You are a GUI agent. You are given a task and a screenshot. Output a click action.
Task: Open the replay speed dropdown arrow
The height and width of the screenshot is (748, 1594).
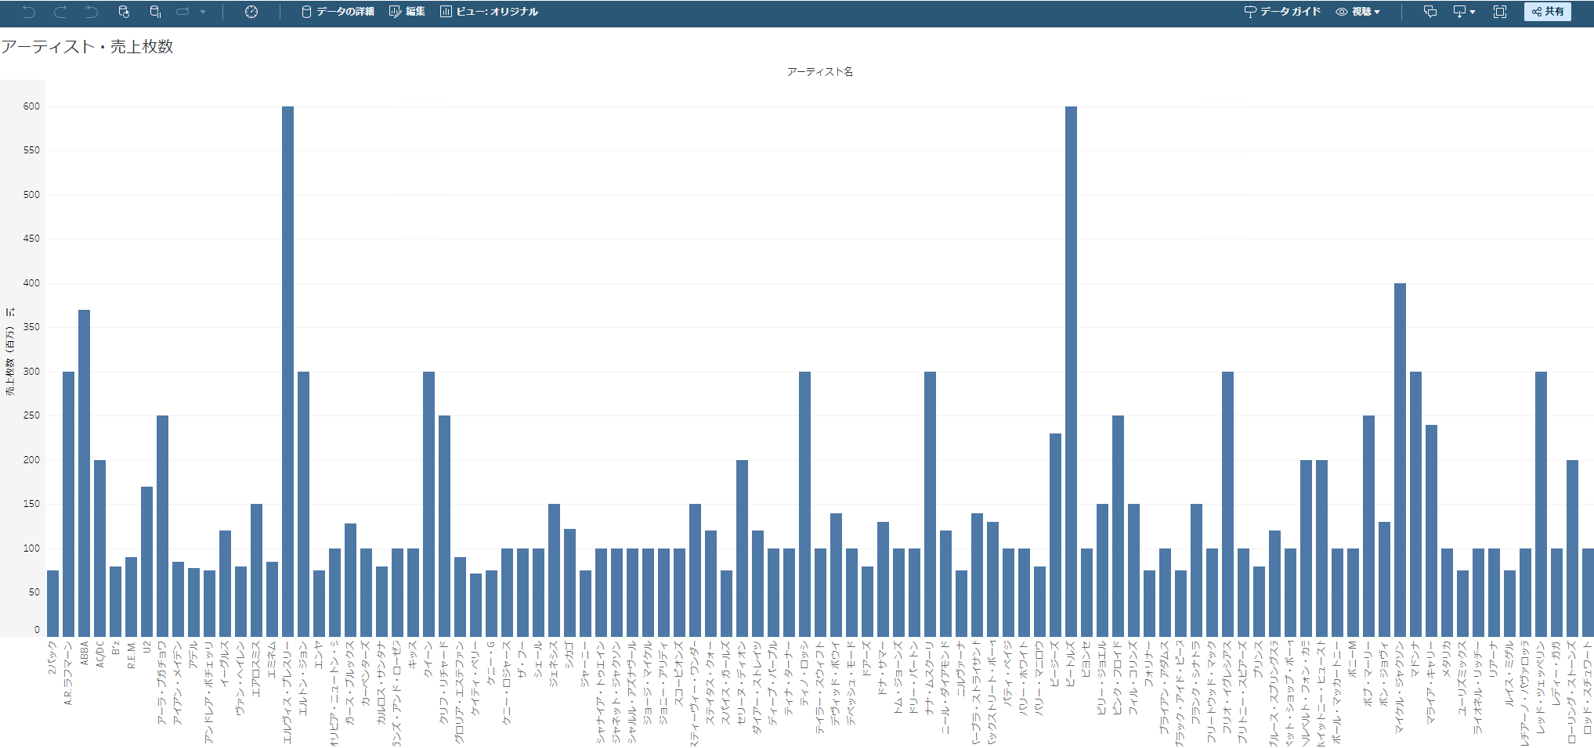(x=203, y=12)
